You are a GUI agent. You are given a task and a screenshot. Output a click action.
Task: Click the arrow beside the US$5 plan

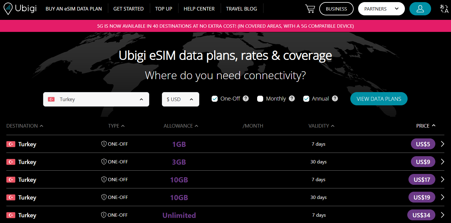[x=443, y=144]
